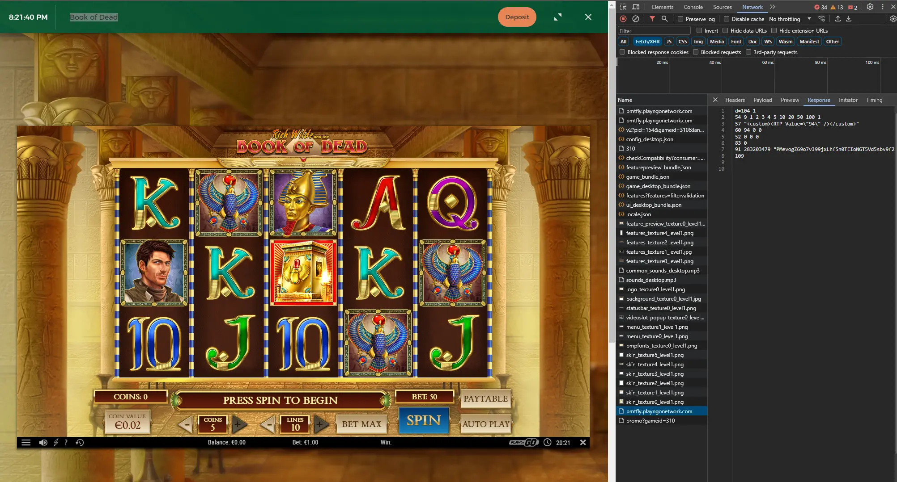Toggle the network filter funnel icon
Viewport: 897px width, 482px height.
652,19
